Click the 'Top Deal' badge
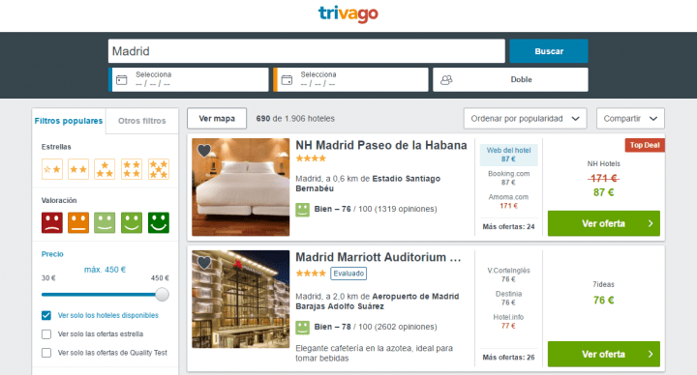Image resolution: width=697 pixels, height=375 pixels. [645, 145]
